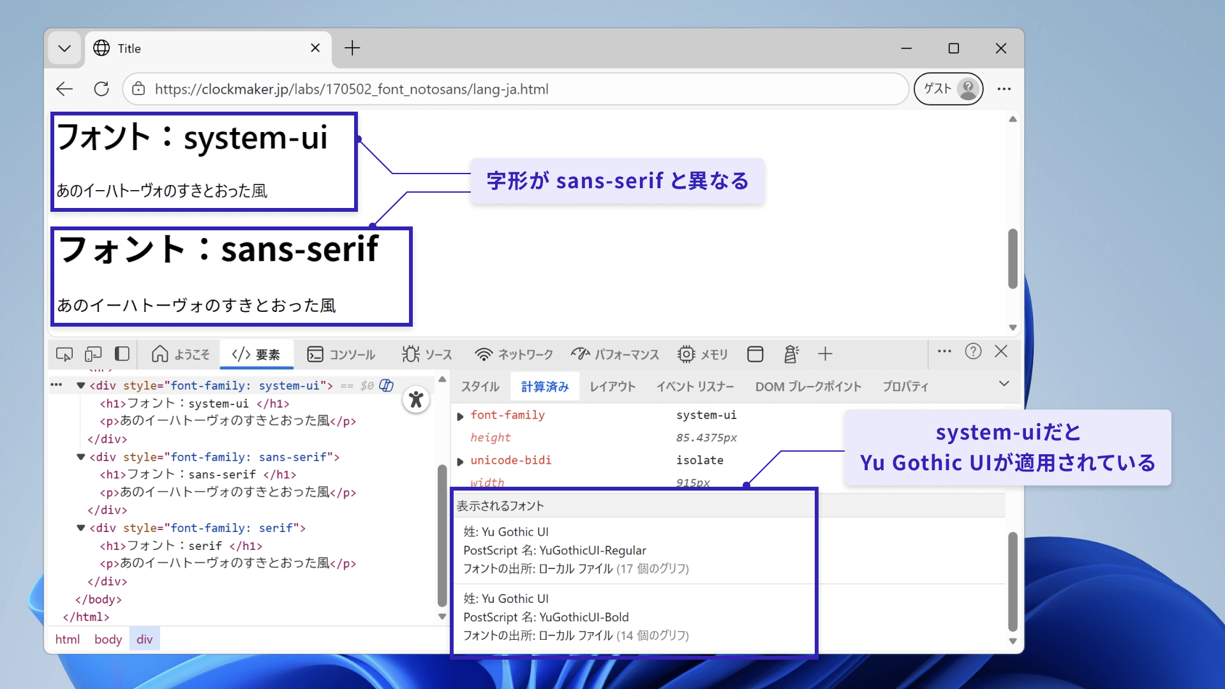Open the レイアウト sidebar tab
This screenshot has height=689, width=1225.
click(x=612, y=387)
